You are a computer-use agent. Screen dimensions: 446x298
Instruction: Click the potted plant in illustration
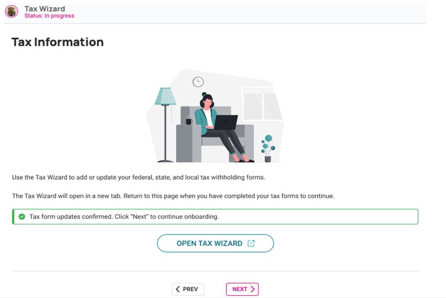click(x=268, y=148)
